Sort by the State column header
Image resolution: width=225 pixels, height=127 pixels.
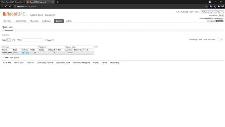(x=33, y=50)
